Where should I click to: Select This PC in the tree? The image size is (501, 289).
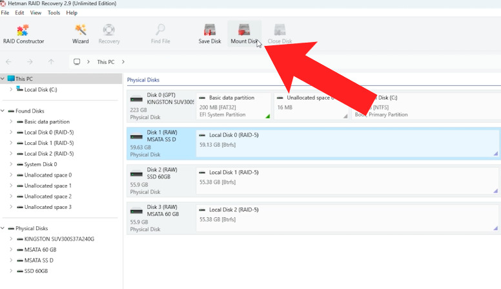tap(24, 79)
